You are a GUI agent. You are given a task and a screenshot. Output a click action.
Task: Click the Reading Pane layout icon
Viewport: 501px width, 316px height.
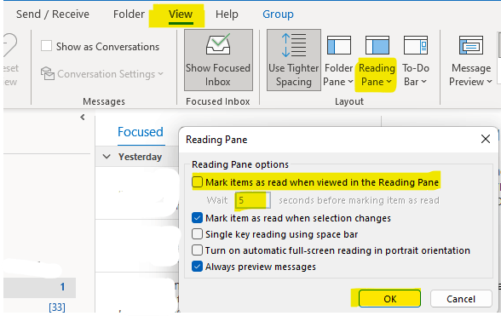coord(377,45)
